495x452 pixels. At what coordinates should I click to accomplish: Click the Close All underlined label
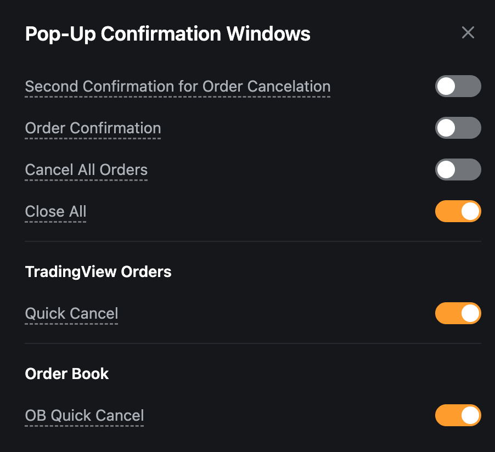[x=55, y=212]
